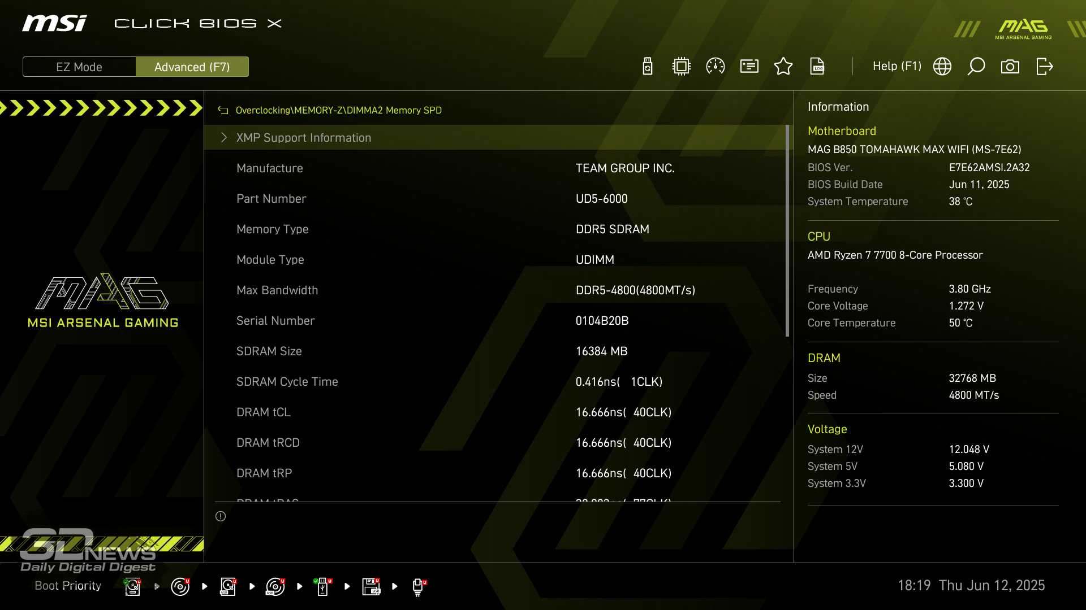Viewport: 1086px width, 610px height.
Task: Click the MSI logo at top left
Action: (x=54, y=23)
